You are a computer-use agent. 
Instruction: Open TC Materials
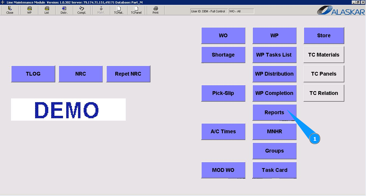tap(324, 55)
